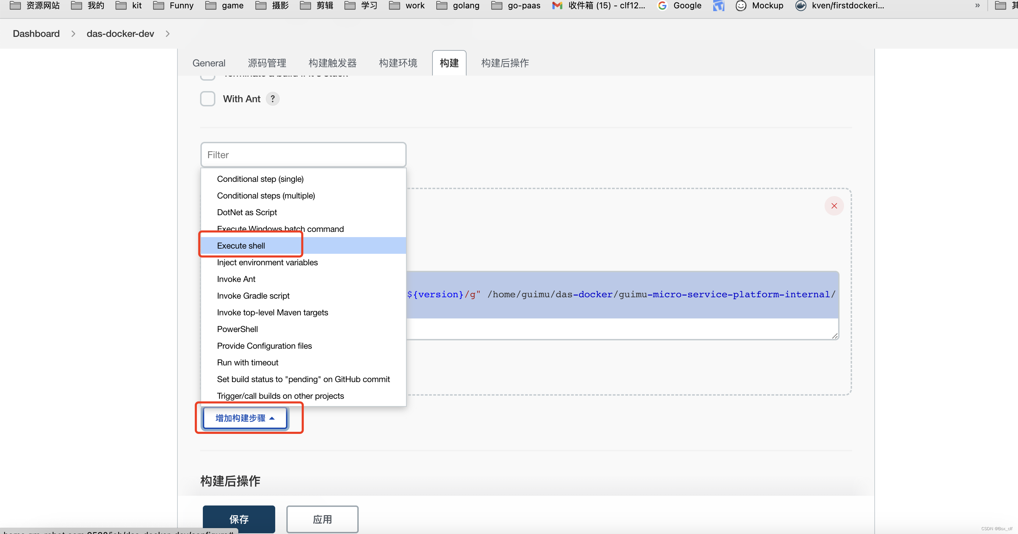The image size is (1018, 534).
Task: Collapse the 增加构建步骤 dropdown
Action: point(245,418)
